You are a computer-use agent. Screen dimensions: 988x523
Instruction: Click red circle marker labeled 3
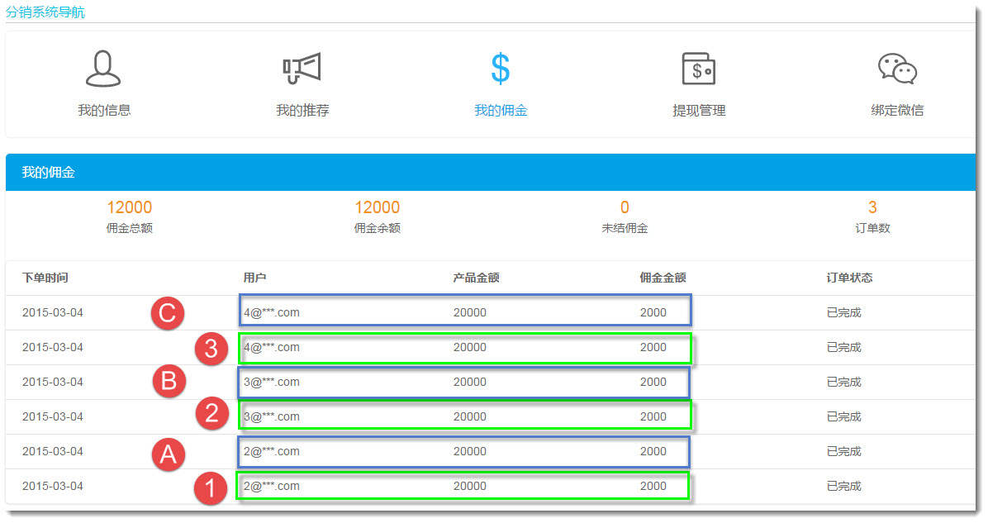coord(211,349)
